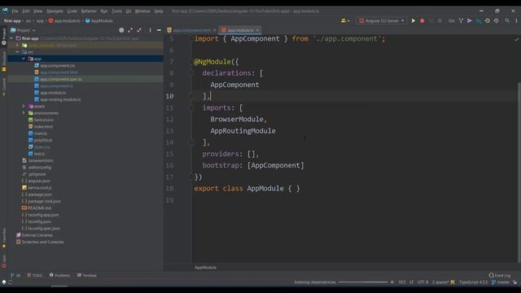Open package.json in the project tree

click(40, 195)
